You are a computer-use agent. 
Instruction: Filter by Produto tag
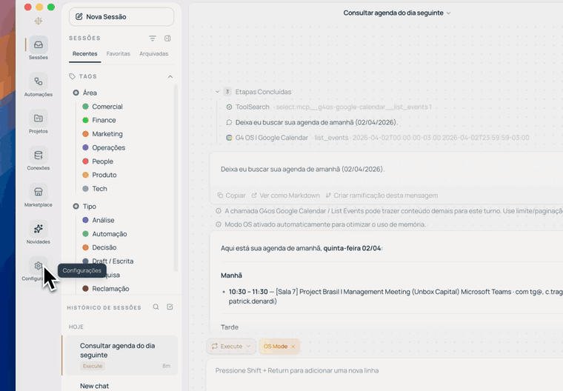tap(99, 175)
